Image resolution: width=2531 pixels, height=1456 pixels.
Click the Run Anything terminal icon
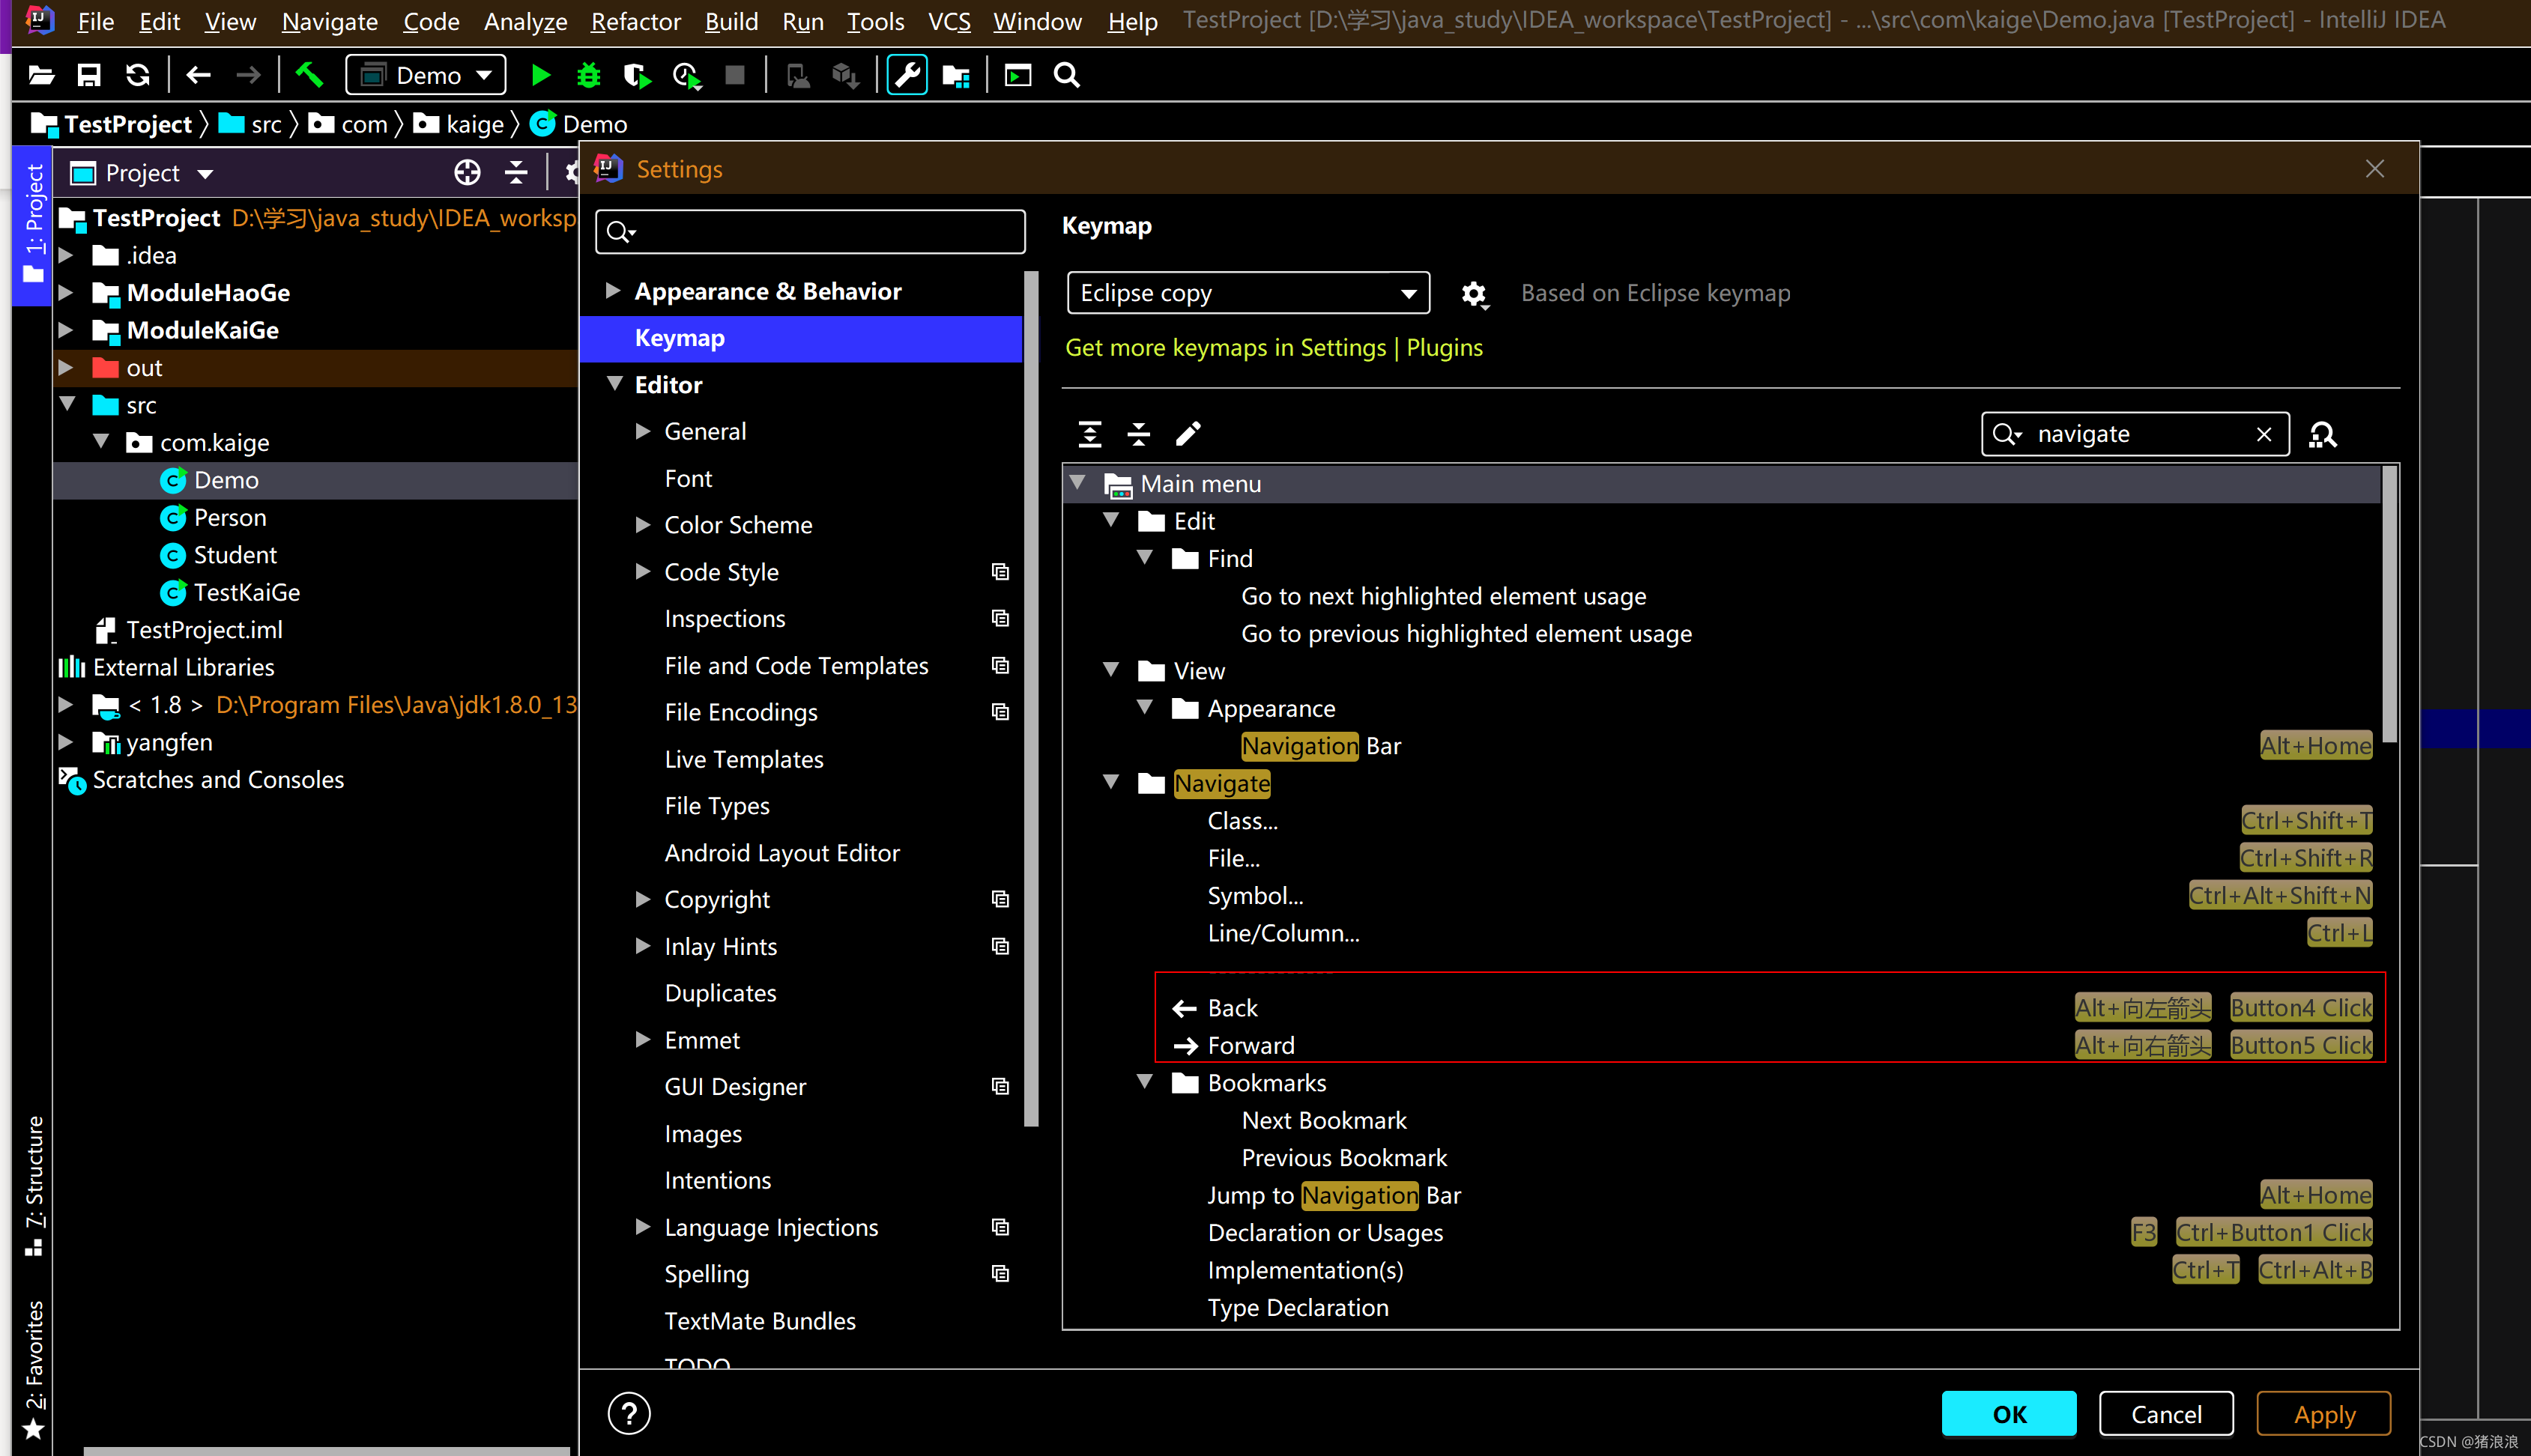(1017, 75)
